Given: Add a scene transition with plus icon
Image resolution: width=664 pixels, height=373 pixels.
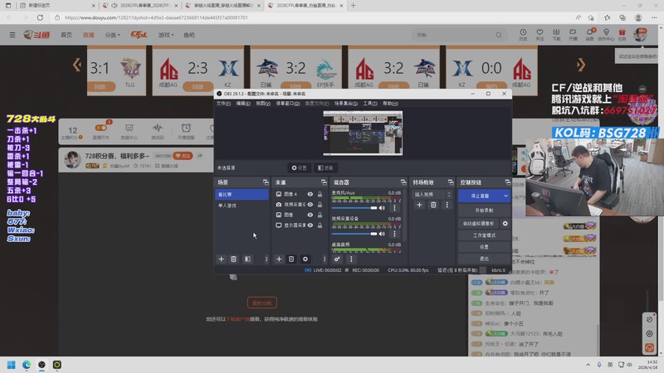Looking at the screenshot, I should (x=419, y=205).
